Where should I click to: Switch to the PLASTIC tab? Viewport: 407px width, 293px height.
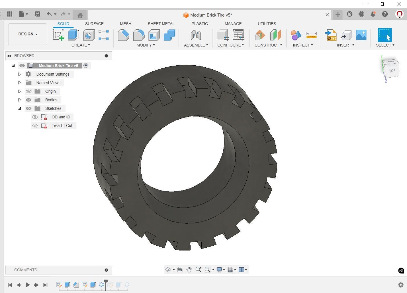[x=200, y=24]
